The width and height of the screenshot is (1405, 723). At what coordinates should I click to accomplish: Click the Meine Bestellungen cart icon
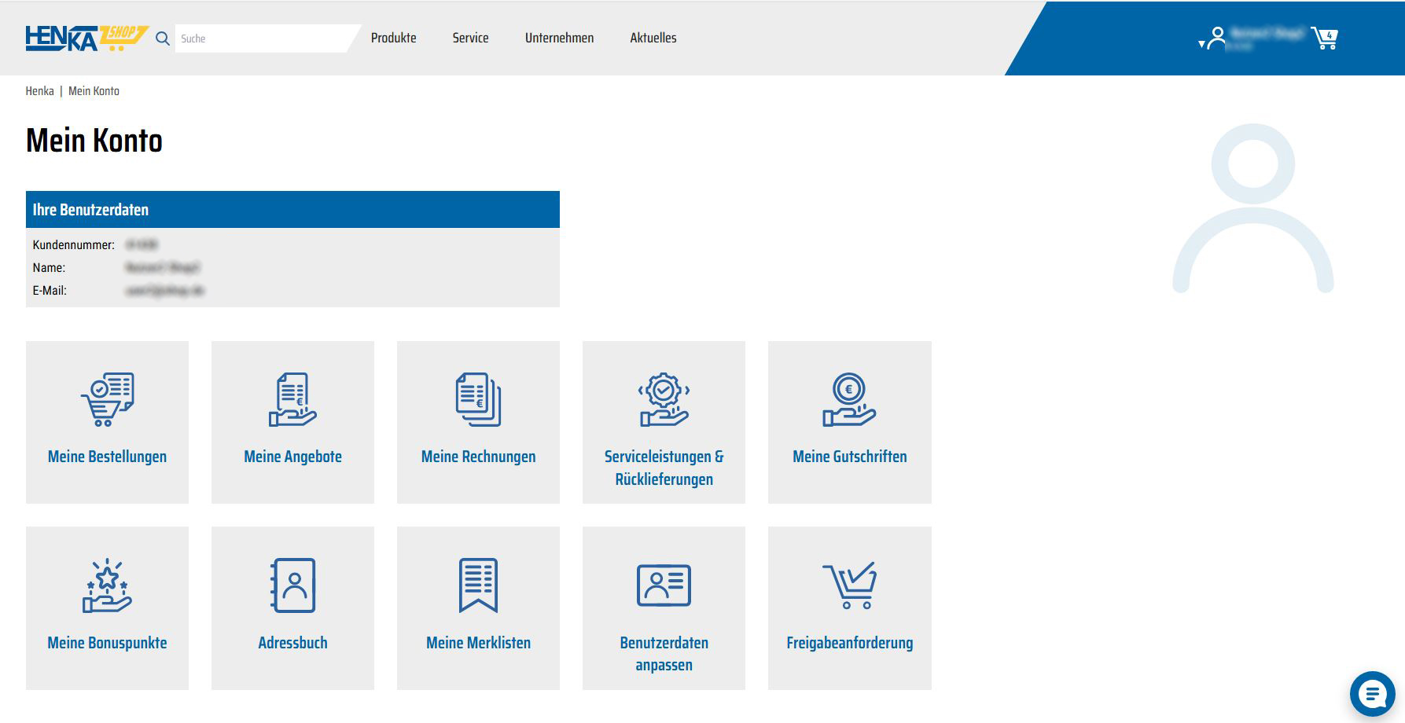(108, 399)
